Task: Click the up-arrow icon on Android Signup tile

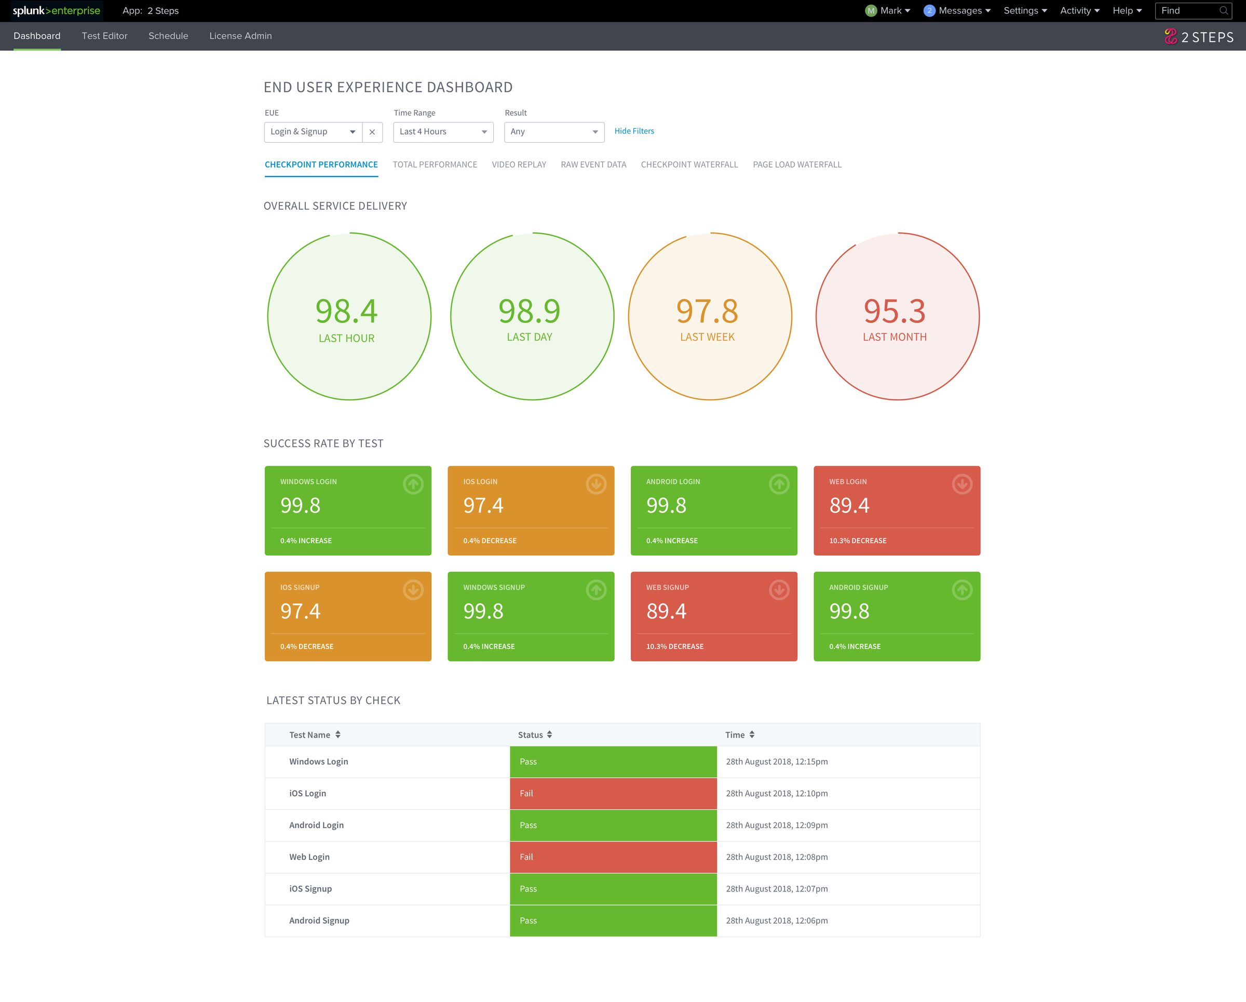Action: pyautogui.click(x=961, y=590)
